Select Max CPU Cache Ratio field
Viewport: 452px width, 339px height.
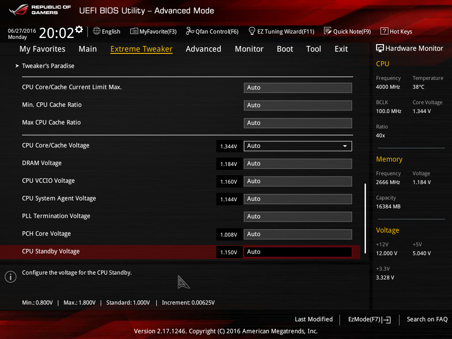(x=298, y=123)
